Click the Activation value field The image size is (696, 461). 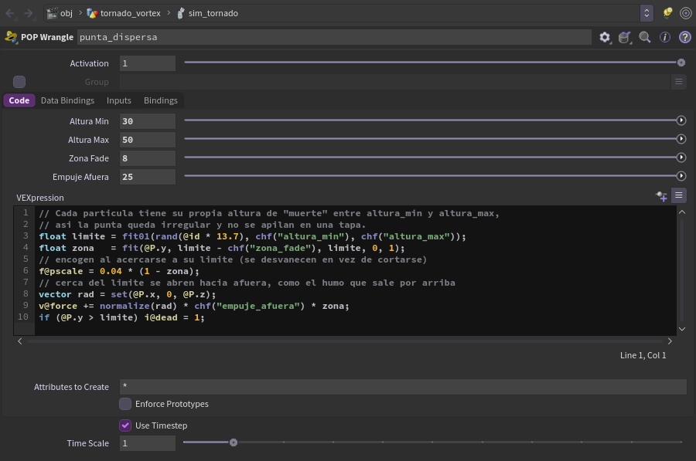(x=148, y=63)
